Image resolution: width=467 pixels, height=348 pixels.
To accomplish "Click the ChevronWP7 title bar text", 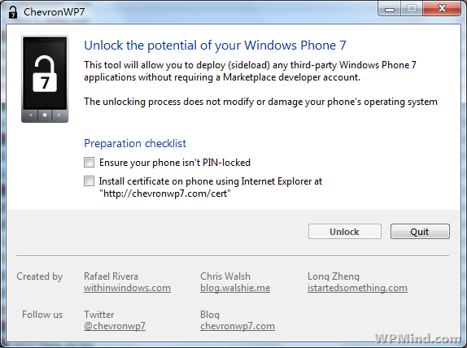I will [55, 12].
